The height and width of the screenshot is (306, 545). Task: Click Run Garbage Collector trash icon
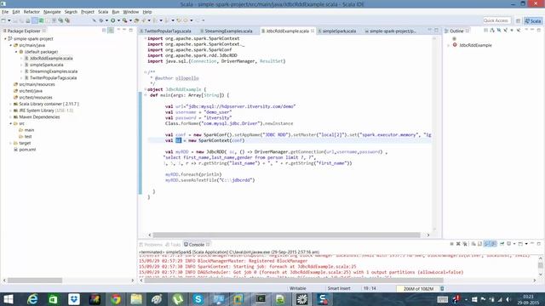442,289
